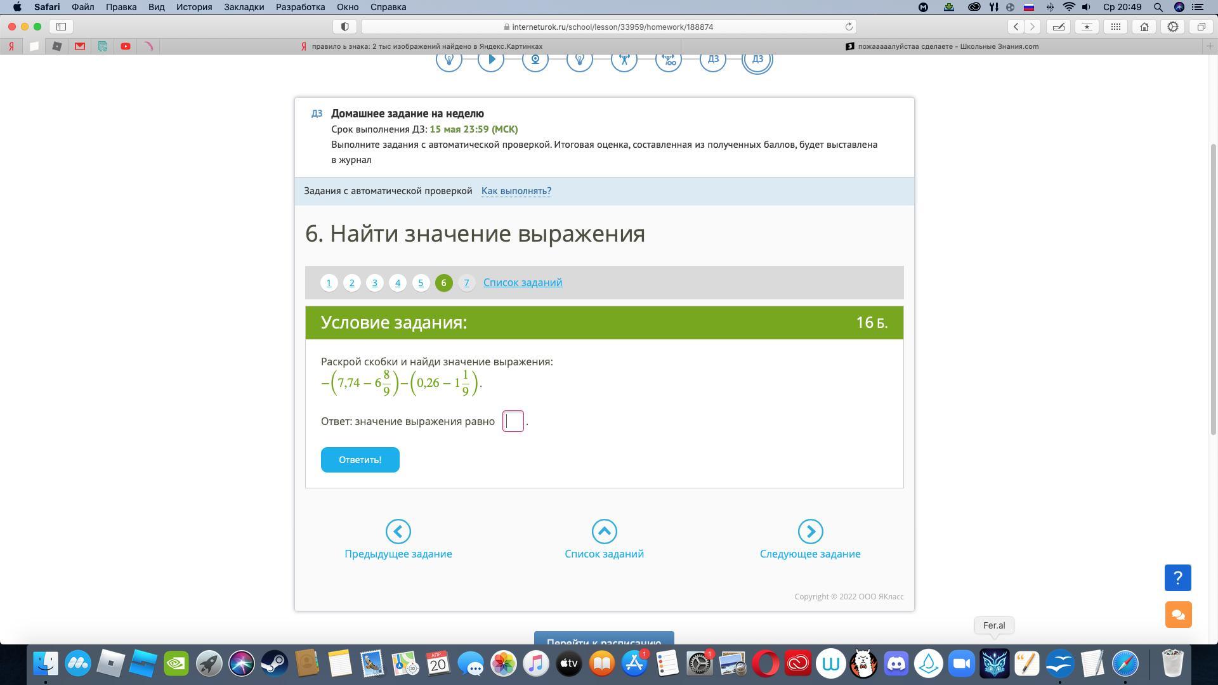Open the orange chat support button
Screen dimensions: 1218x685
pyautogui.click(x=1178, y=615)
